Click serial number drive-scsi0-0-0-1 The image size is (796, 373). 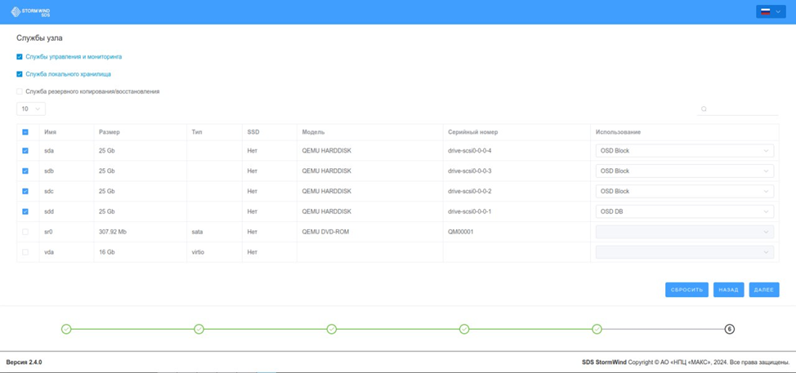470,211
